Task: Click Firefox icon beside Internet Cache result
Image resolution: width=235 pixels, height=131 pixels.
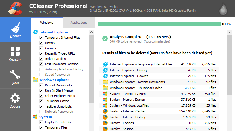Action: [x=105, y=111]
